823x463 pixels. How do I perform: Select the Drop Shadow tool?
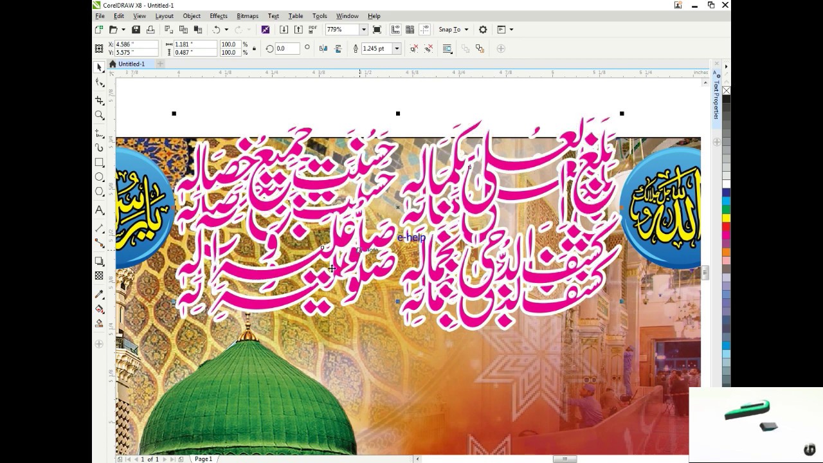click(x=100, y=261)
